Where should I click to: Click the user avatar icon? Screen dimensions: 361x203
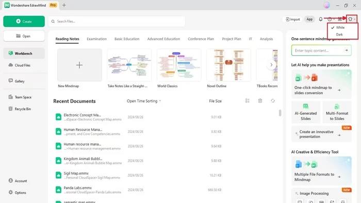(326, 5)
